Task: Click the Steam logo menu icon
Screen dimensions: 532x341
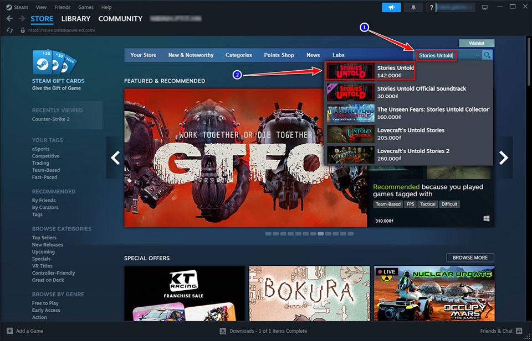Action: [x=9, y=7]
